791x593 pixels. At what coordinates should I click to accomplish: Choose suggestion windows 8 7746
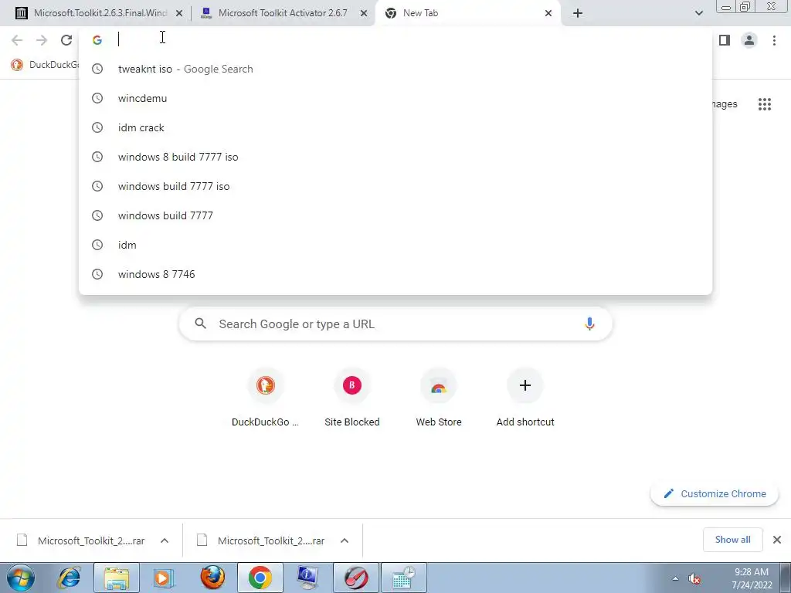[395, 274]
